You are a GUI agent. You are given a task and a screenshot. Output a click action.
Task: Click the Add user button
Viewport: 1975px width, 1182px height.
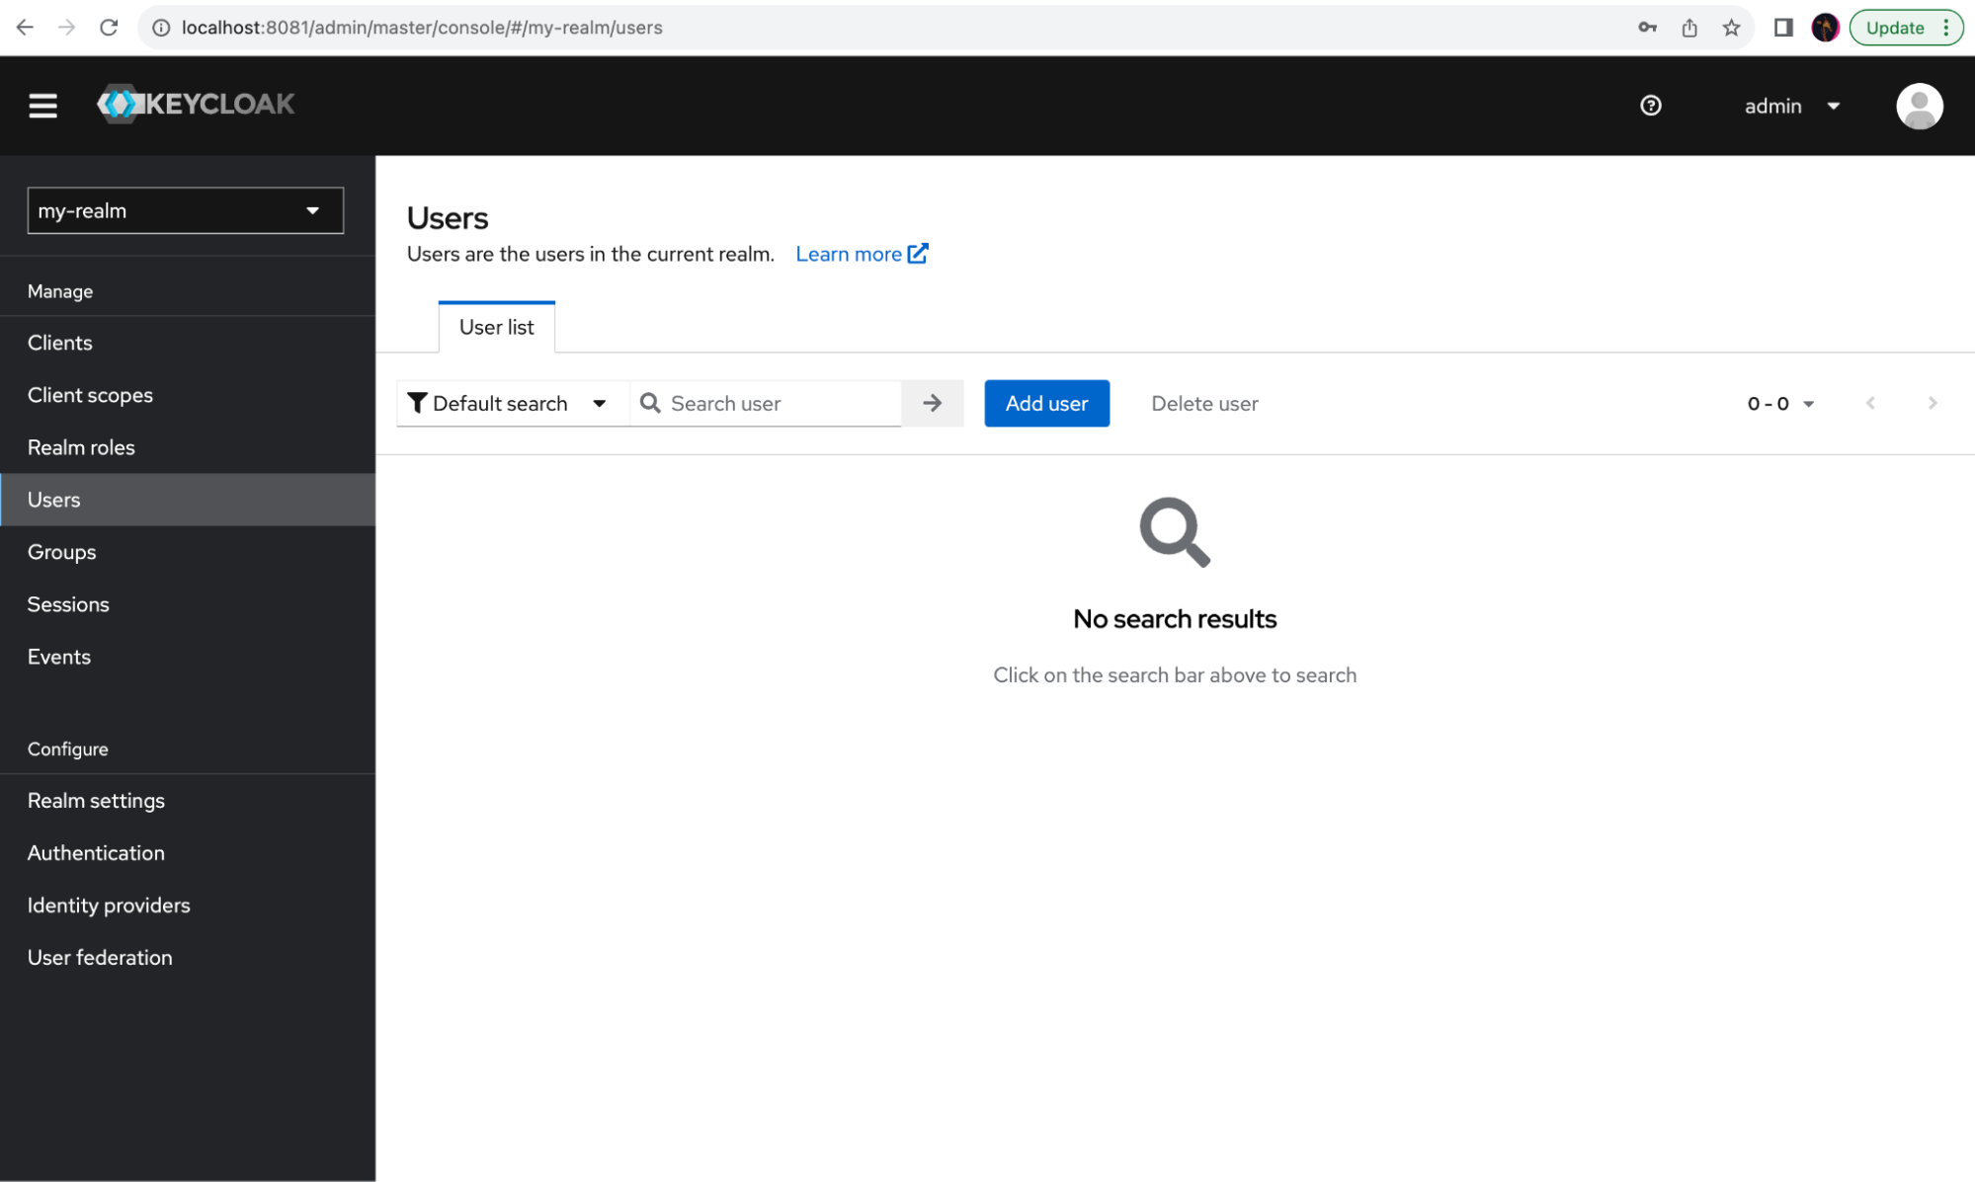coord(1047,403)
